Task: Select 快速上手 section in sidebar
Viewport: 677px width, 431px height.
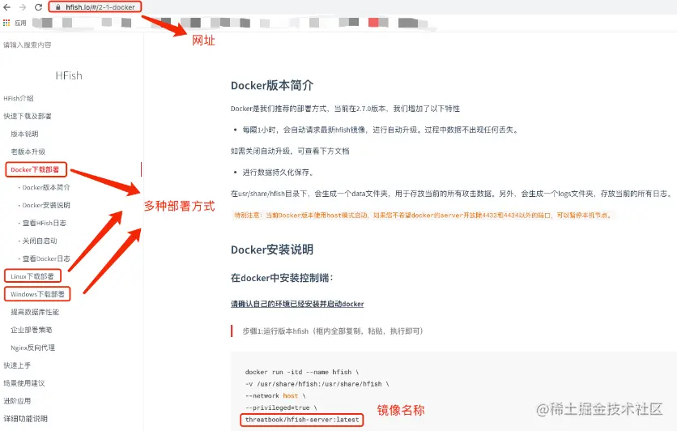Action: point(17,365)
